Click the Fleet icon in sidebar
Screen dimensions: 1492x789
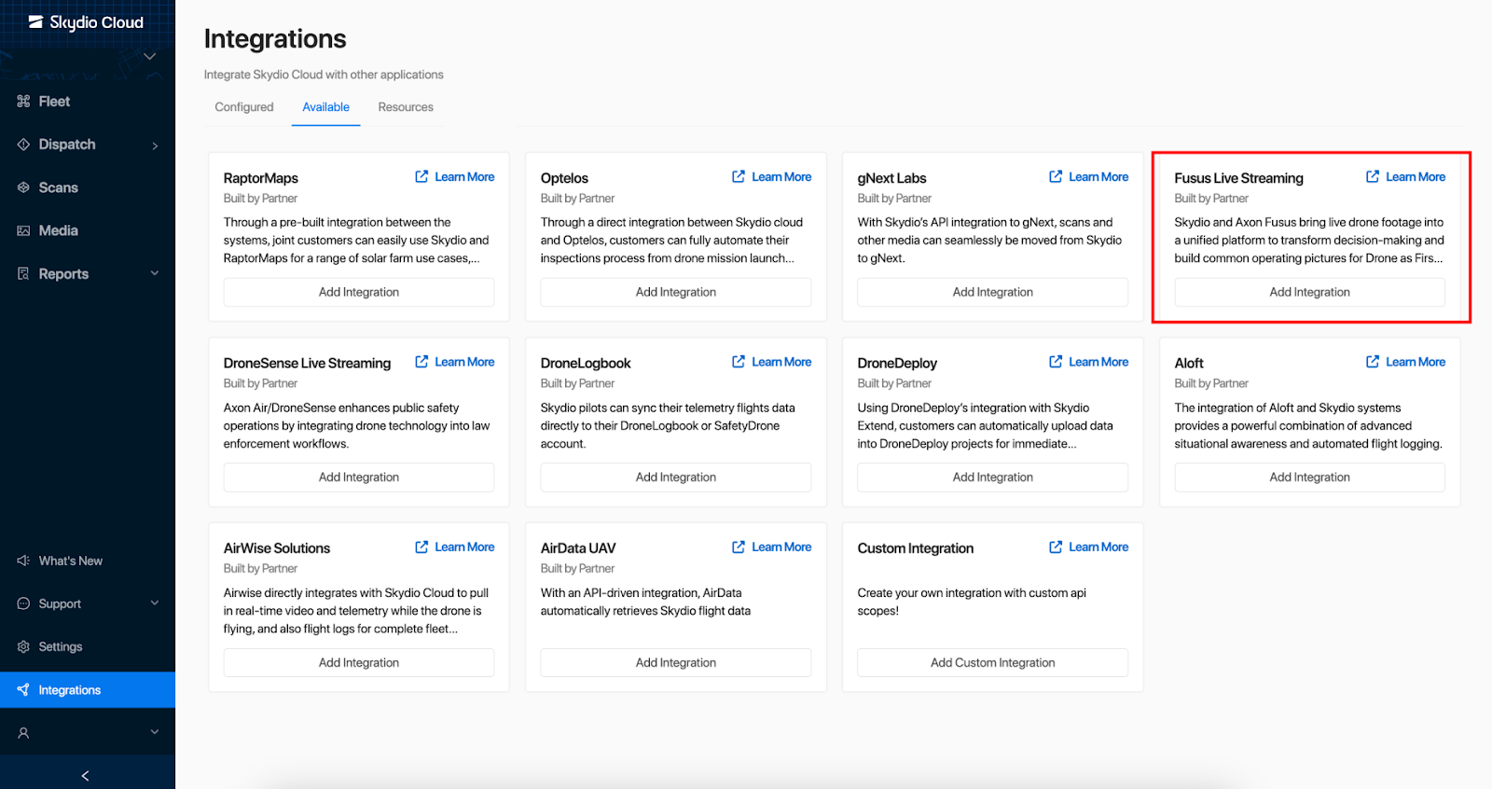coord(23,101)
